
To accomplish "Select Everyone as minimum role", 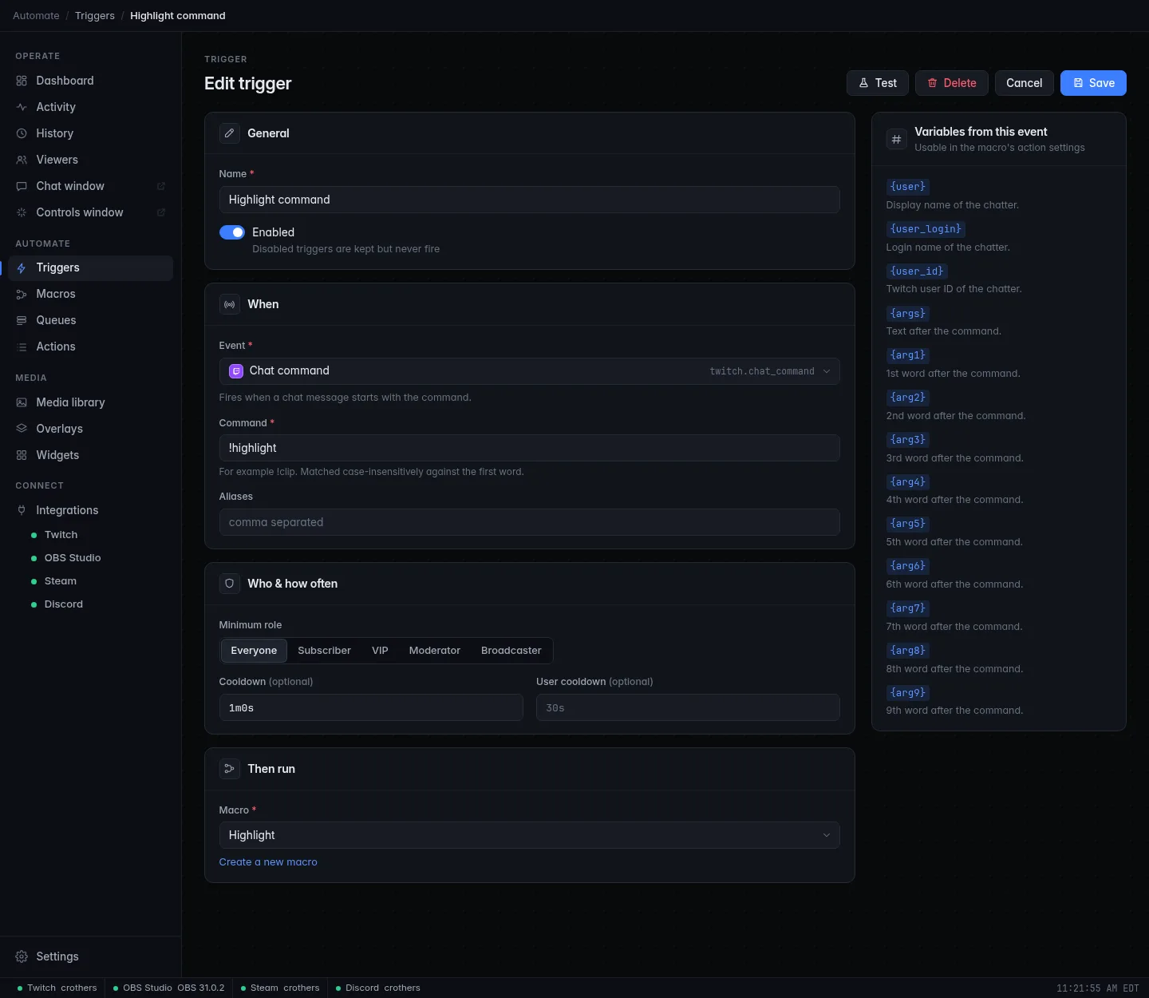I will 254,651.
